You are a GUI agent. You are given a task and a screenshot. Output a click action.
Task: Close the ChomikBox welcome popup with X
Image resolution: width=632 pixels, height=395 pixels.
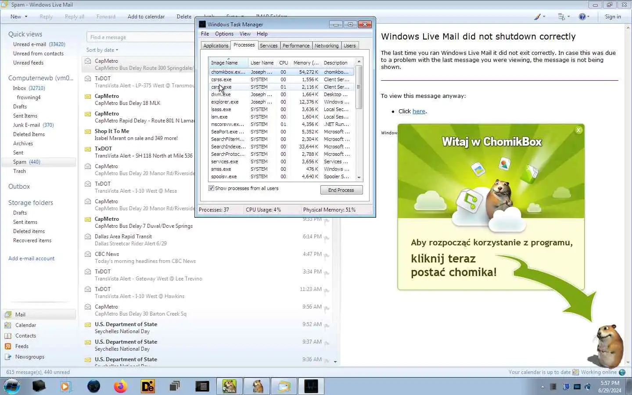tap(578, 130)
